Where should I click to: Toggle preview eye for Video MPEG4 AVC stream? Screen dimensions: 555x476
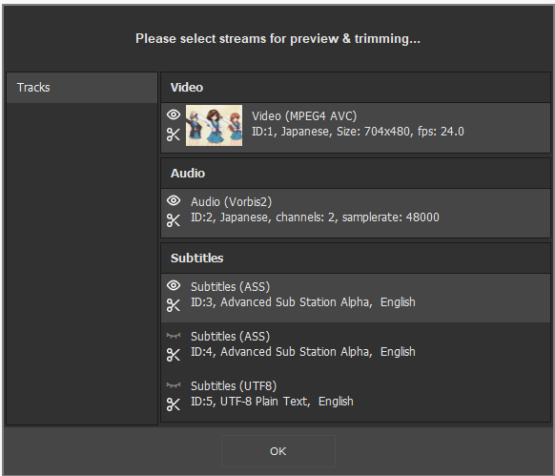click(x=174, y=114)
